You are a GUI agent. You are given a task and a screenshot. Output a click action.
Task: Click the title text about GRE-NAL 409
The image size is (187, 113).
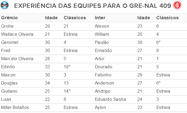tap(92, 6)
